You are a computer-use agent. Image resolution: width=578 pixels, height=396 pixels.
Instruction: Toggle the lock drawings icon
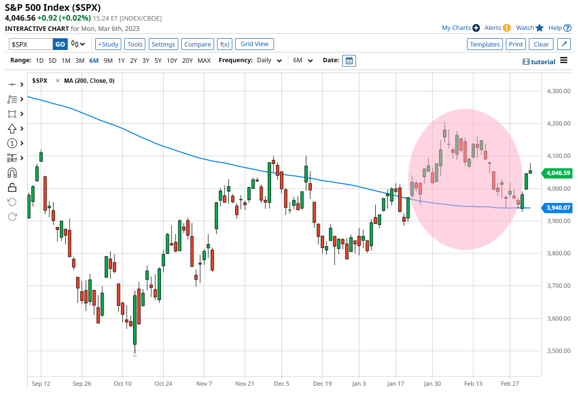tap(12, 188)
